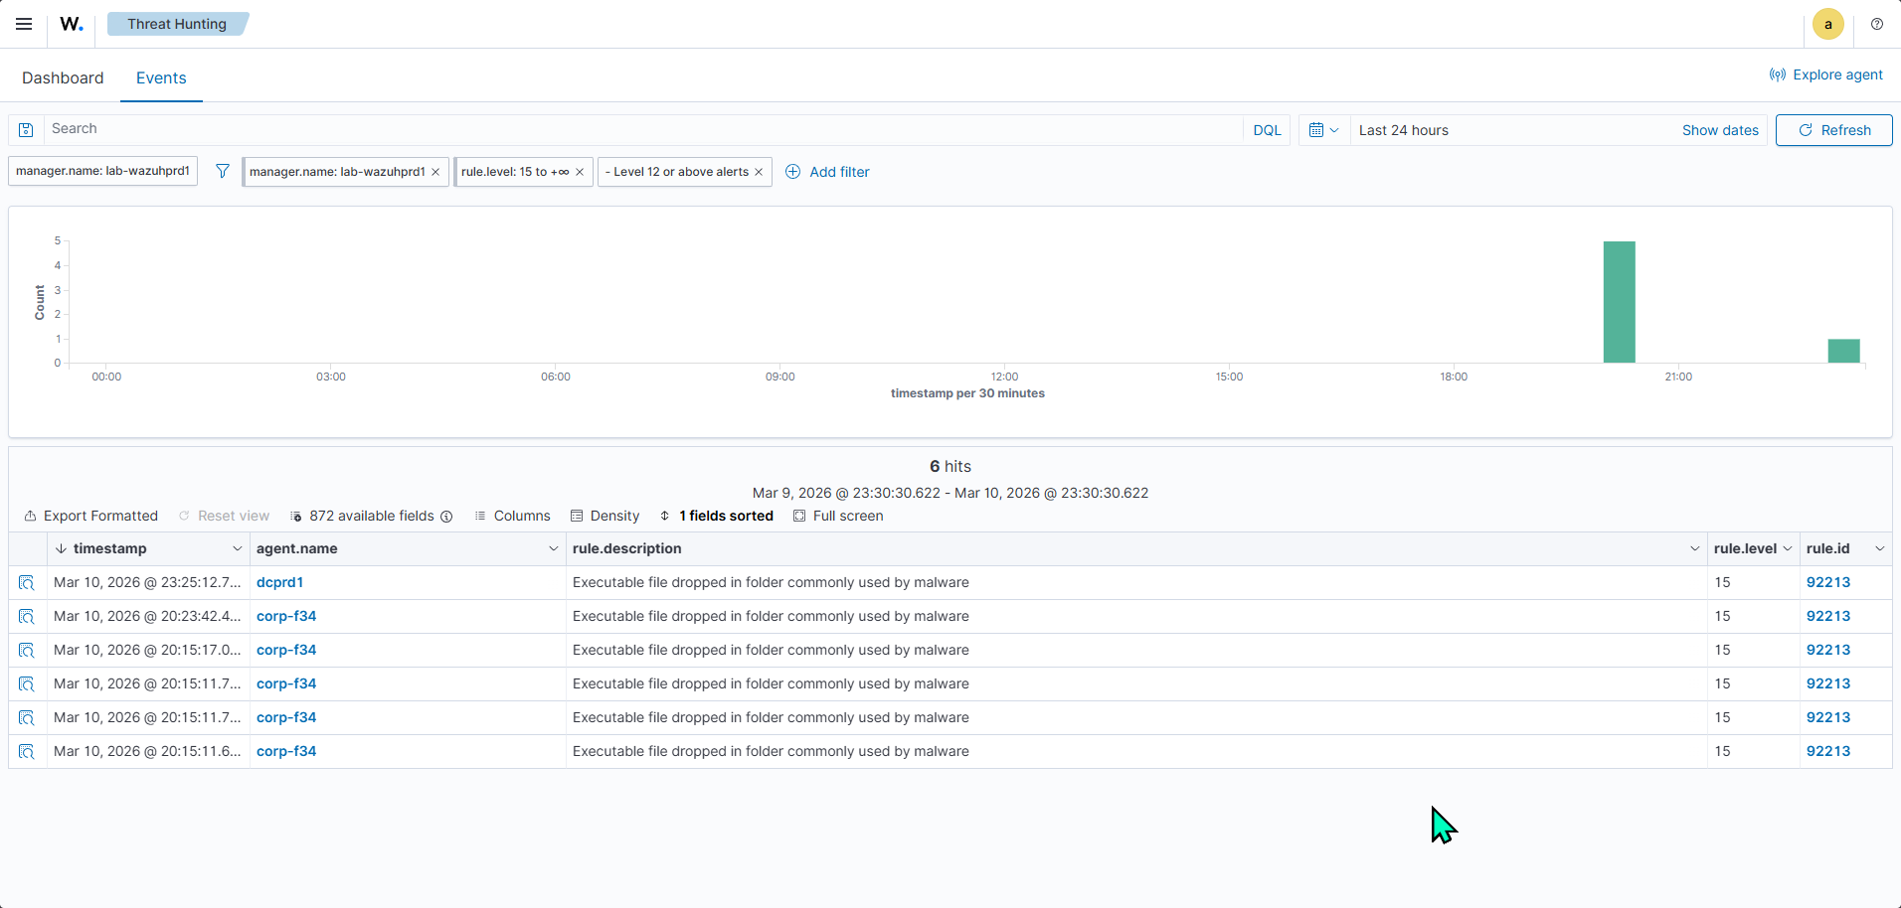Inspect document at 20:23:42 row

point(27,617)
